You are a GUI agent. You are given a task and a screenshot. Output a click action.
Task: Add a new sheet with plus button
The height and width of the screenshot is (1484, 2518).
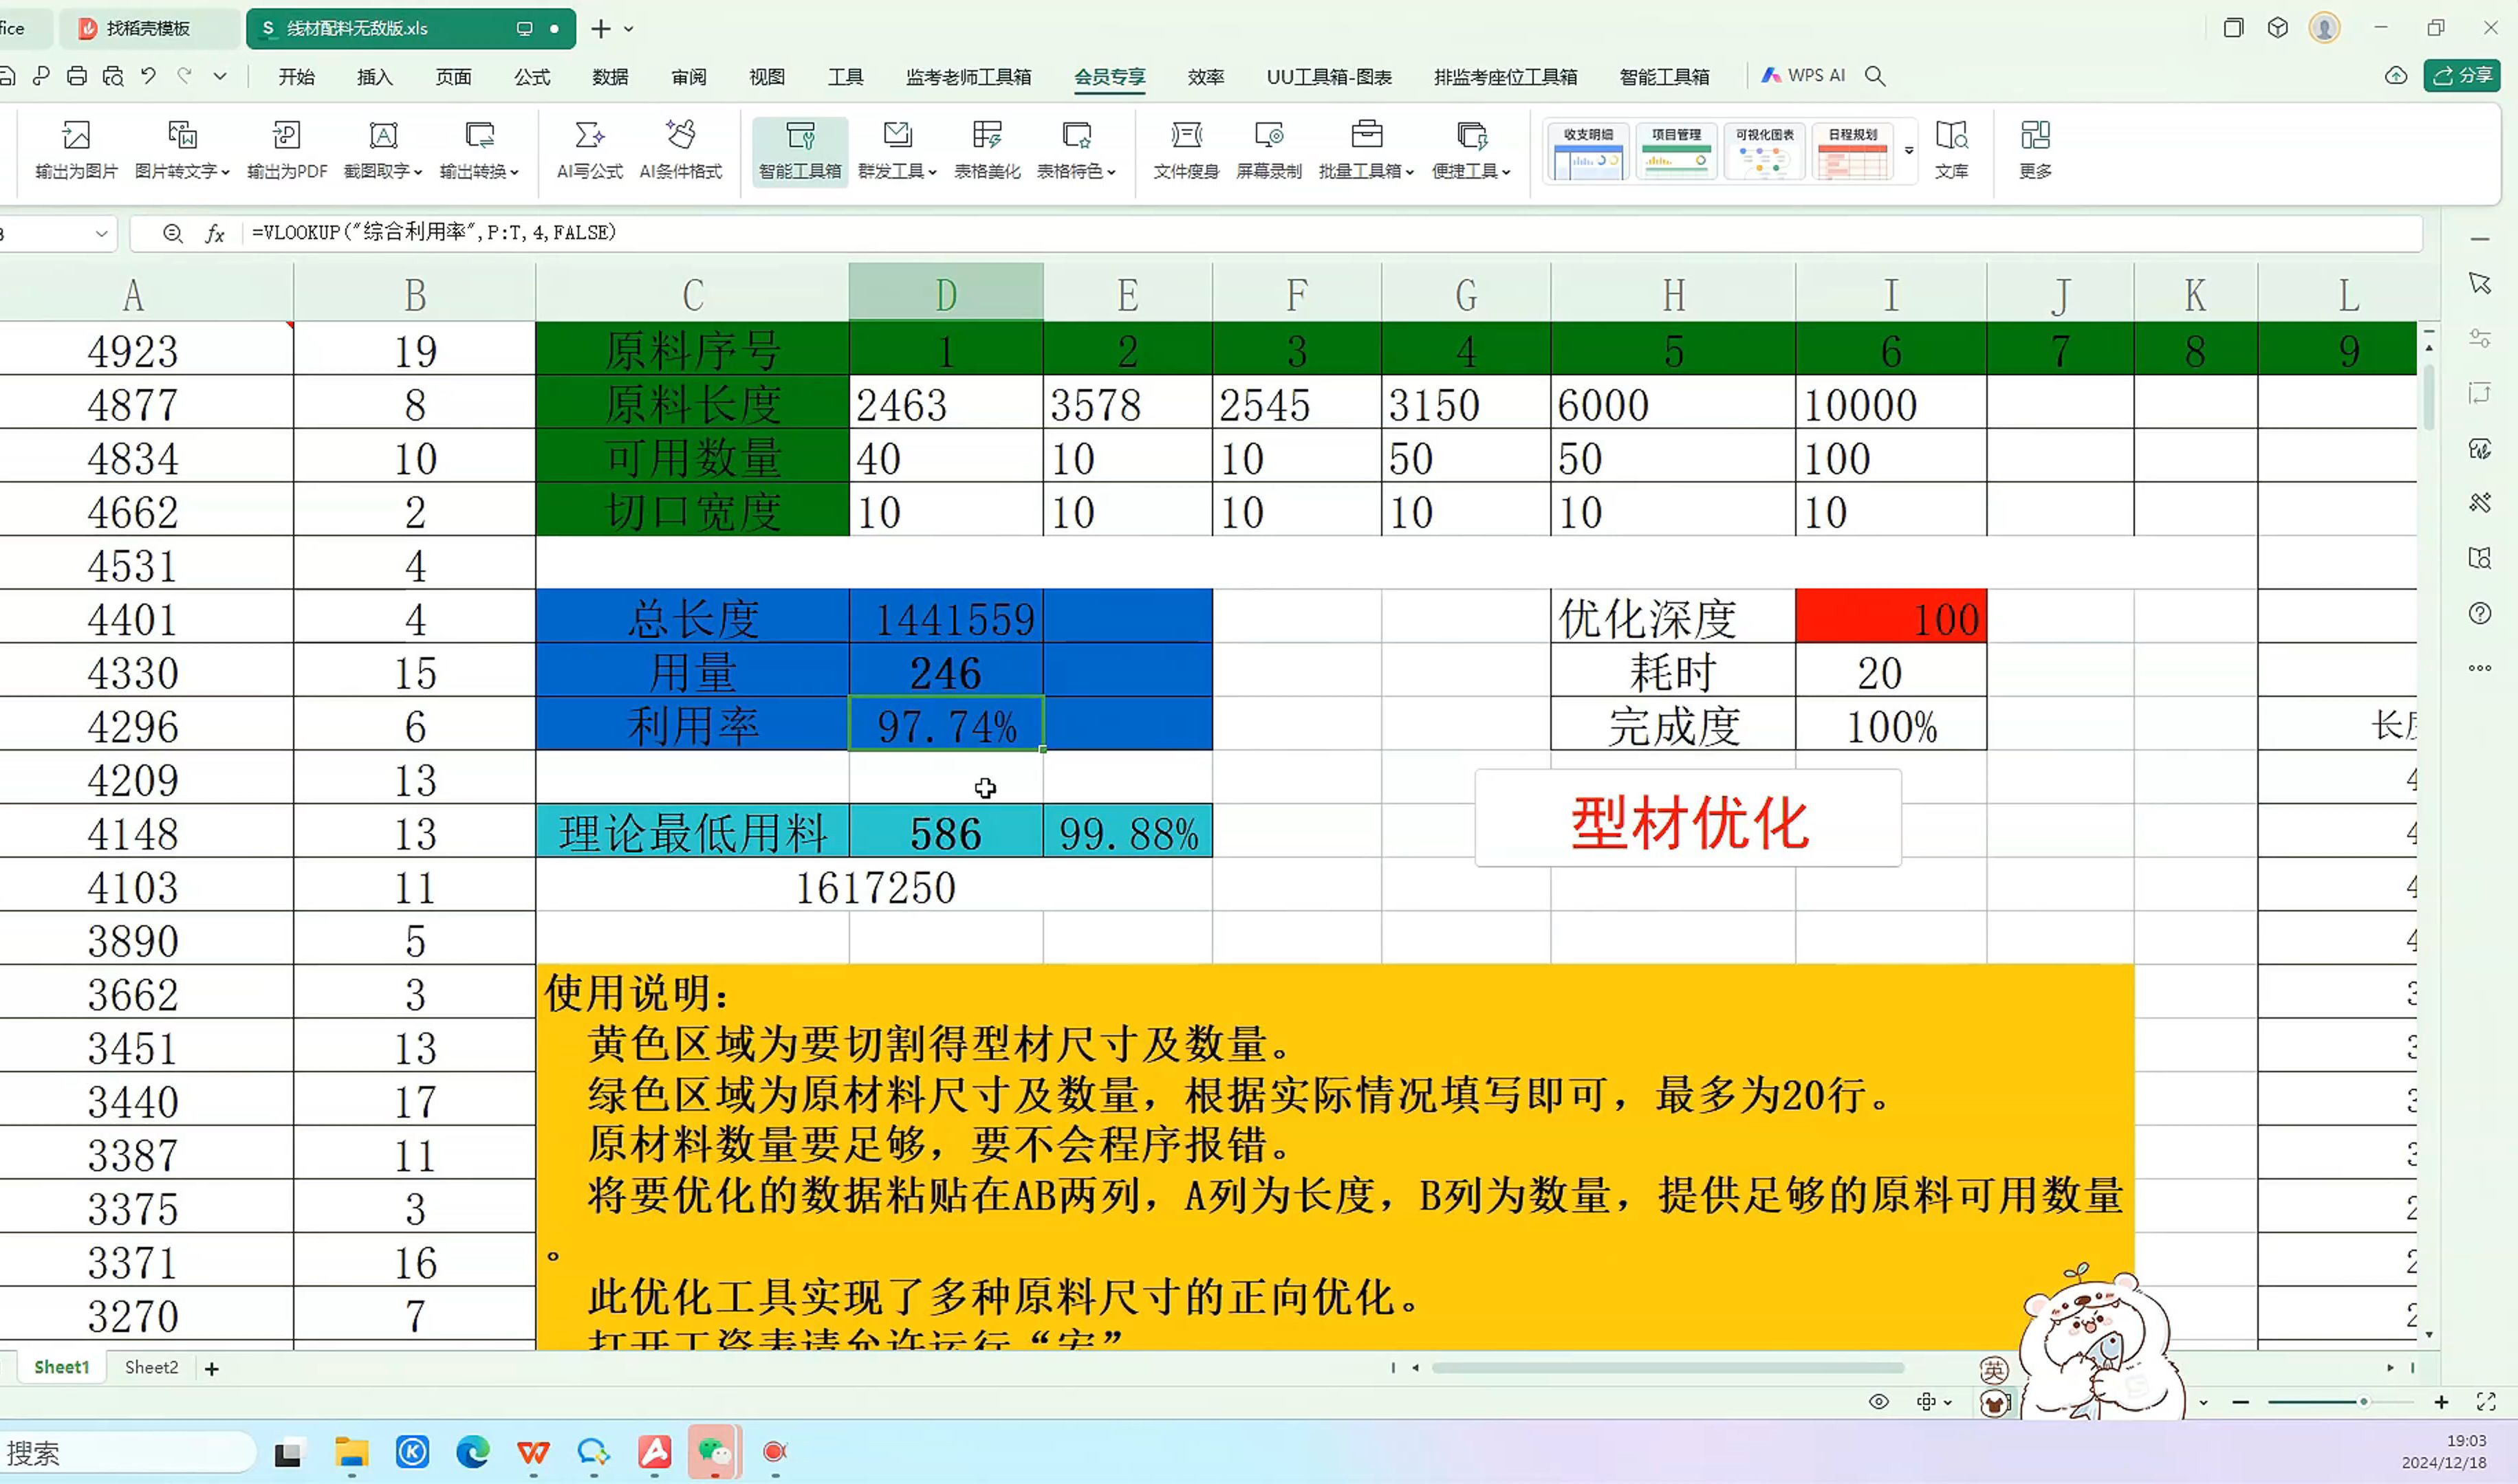211,1369
